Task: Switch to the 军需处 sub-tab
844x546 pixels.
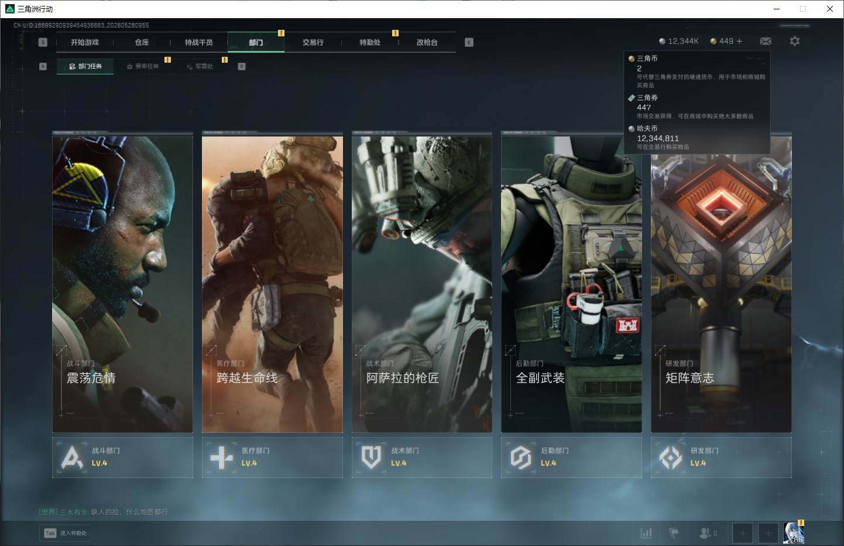Action: pos(200,66)
